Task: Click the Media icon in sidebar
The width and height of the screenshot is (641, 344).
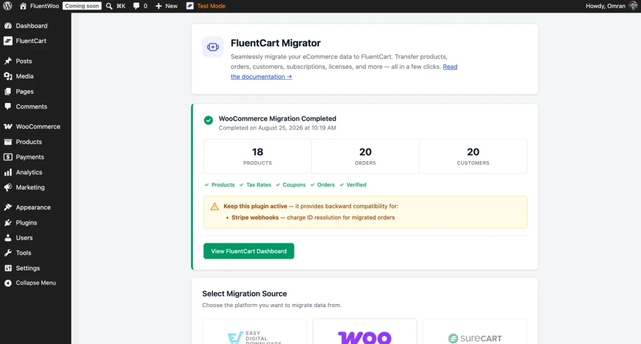Action: [8, 76]
